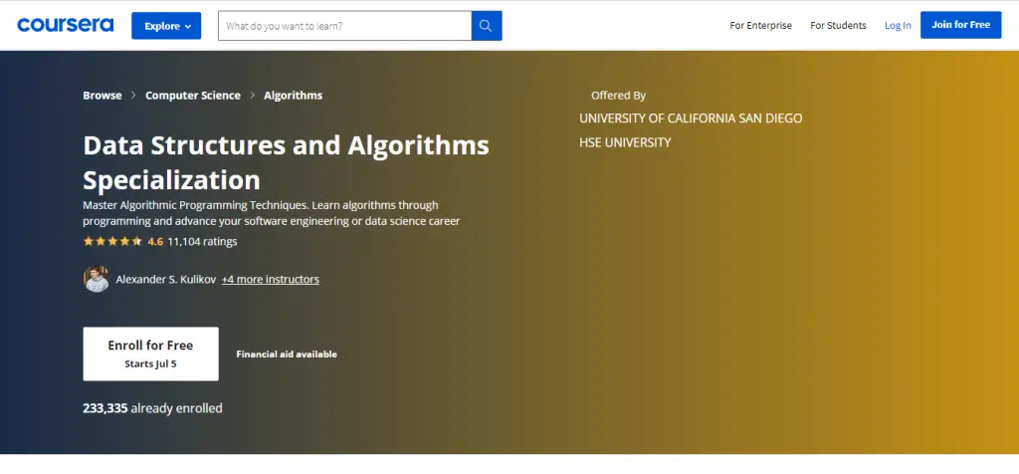Click Alexander S. Kulikov's profile photo
Screen dimensions: 1019x474
97,279
